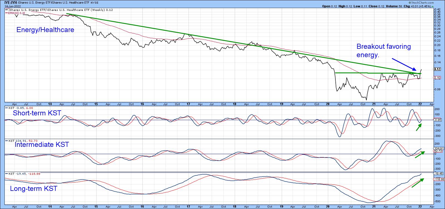Image resolution: width=445 pixels, height=209 pixels.
Task: Click the 104.91 Intermediate KST value tag
Action: [x=438, y=149]
